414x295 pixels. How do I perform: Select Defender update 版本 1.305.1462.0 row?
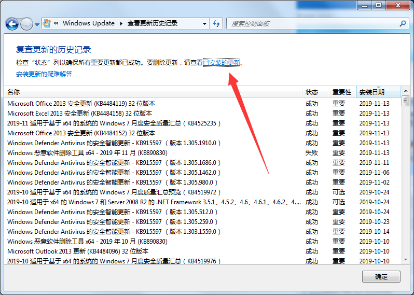(202, 173)
